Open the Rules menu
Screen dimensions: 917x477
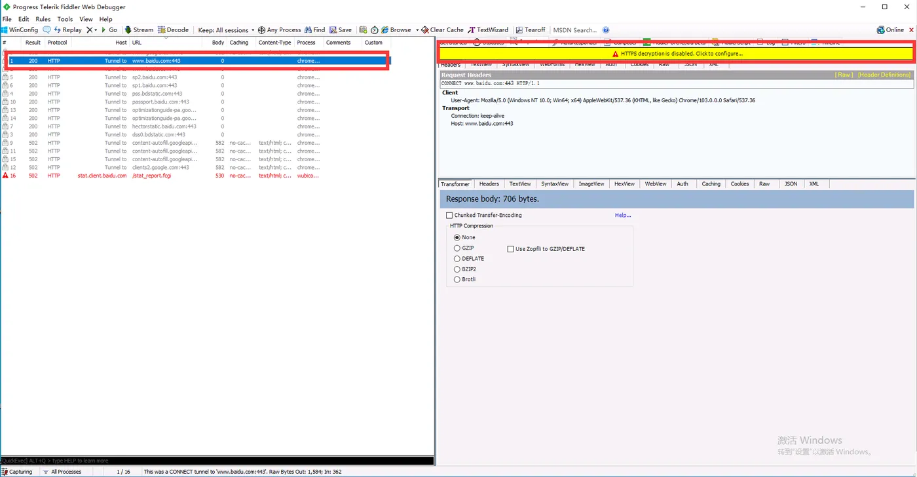tap(43, 19)
